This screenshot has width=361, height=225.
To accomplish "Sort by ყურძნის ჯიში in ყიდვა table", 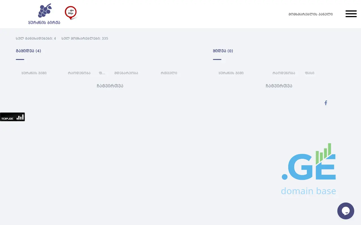I will [x=231, y=73].
